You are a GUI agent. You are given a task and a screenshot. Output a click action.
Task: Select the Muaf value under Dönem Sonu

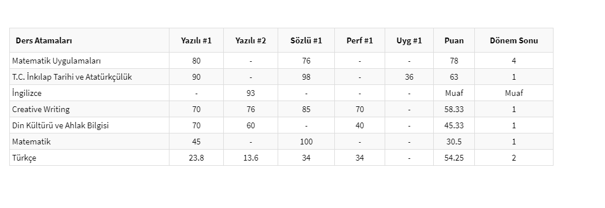click(514, 93)
